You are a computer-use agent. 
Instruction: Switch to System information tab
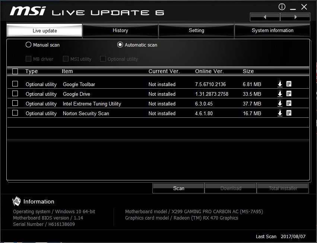tap(272, 30)
